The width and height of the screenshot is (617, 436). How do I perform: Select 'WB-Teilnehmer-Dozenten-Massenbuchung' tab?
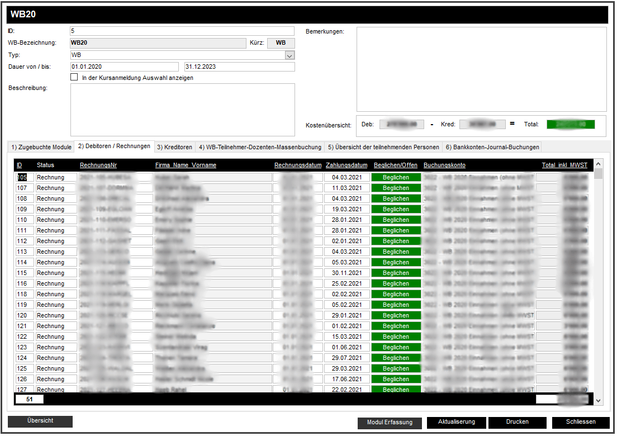(260, 147)
